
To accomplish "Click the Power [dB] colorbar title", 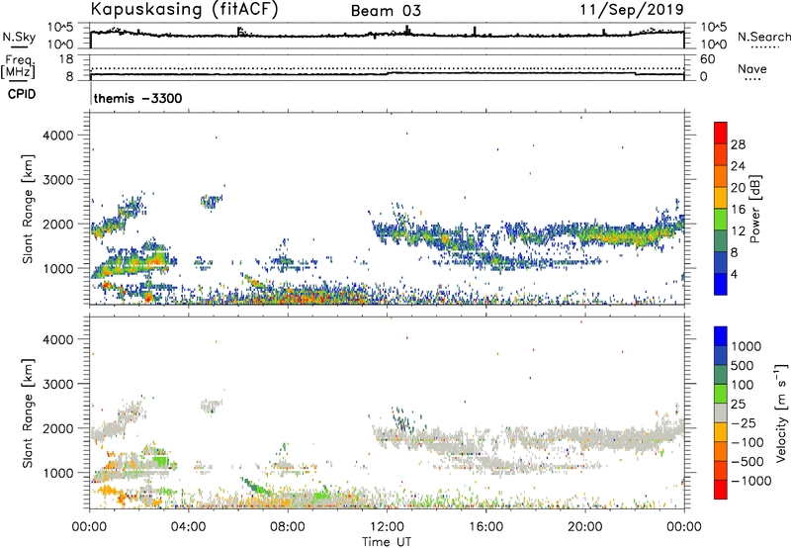I will tap(754, 210).
